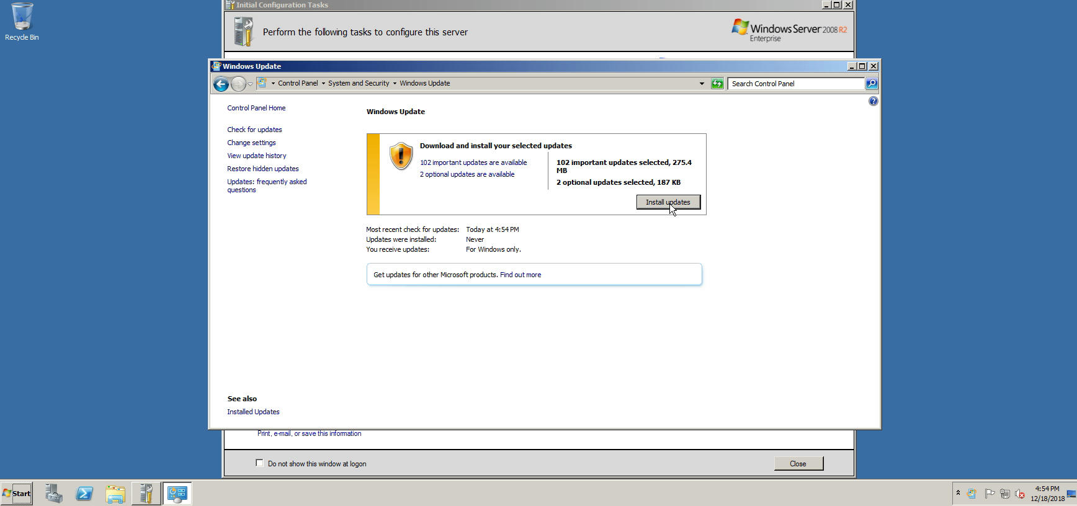
Task: Open Print, e-mail, or save this information
Action: (x=309, y=433)
